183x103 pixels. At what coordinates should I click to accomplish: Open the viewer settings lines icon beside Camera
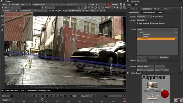tap(124, 5)
